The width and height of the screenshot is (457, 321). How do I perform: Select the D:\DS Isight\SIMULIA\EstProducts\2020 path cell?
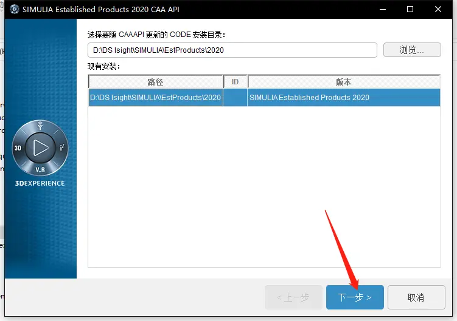pyautogui.click(x=156, y=98)
